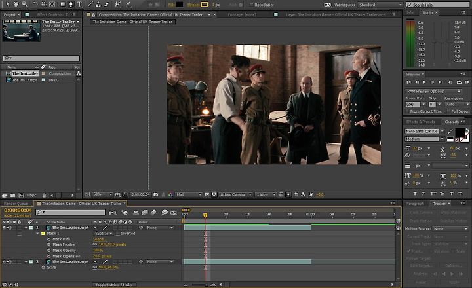Select the Clone Stamp tool
The height and width of the screenshot is (288, 472).
coord(98,4)
